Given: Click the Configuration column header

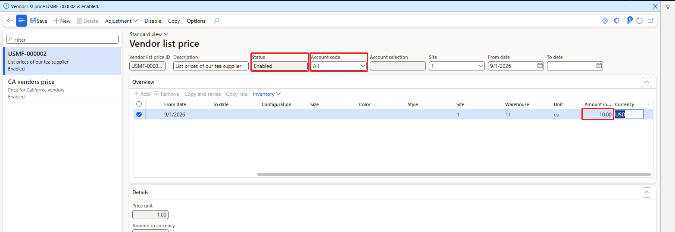Looking at the screenshot, I should 276,104.
